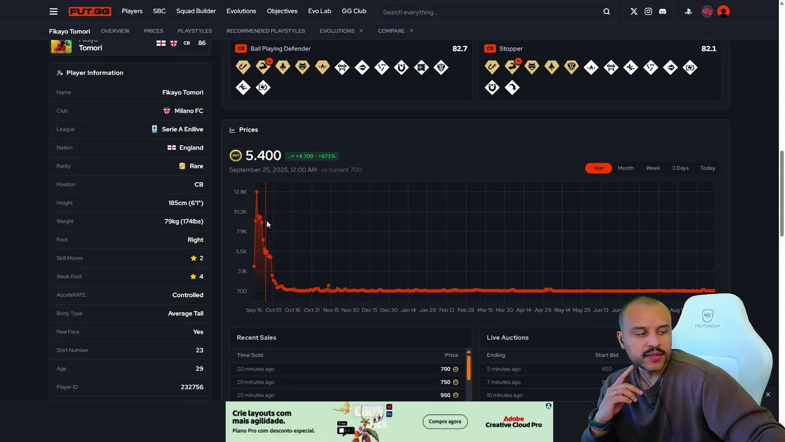Click the page vertical scrollbar
The width and height of the screenshot is (785, 442).
[781, 193]
